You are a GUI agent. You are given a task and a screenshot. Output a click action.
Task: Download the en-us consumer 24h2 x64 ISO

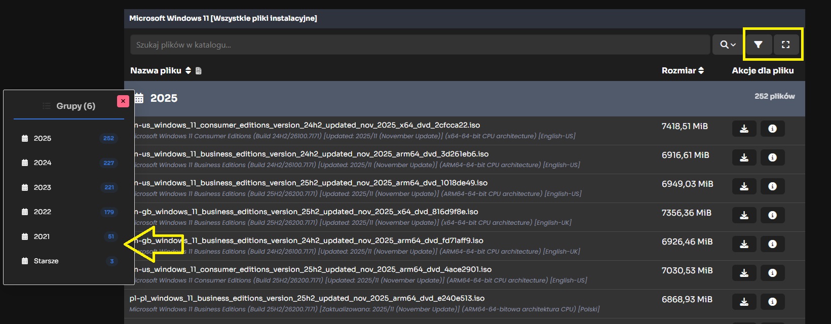click(744, 129)
